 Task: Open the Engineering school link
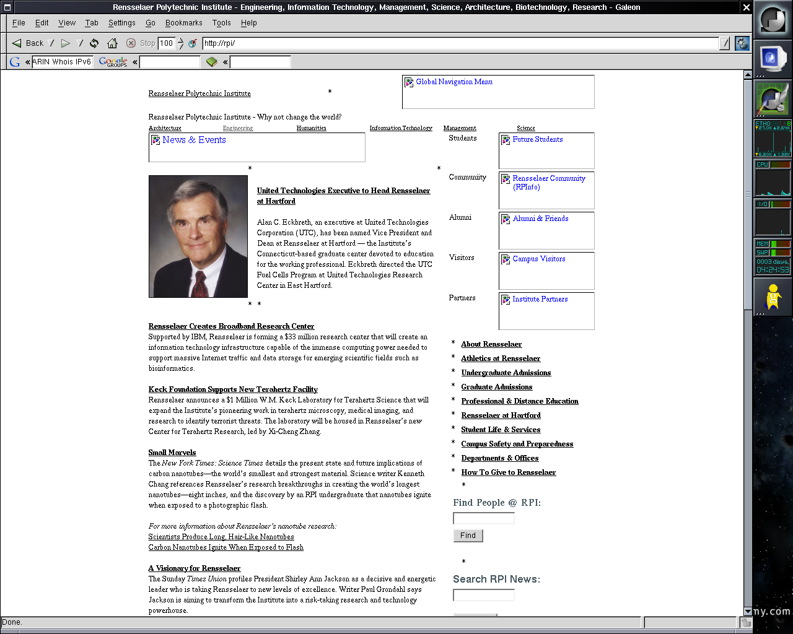click(238, 128)
